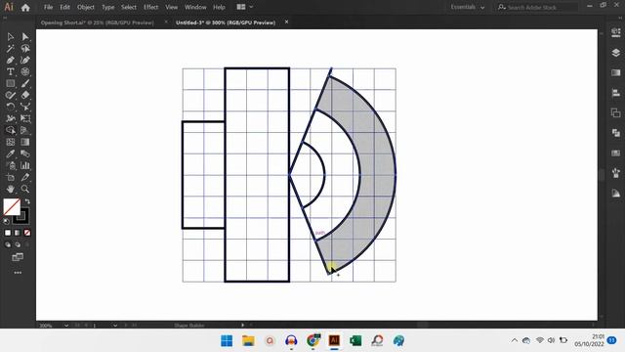625x352 pixels.
Task: Activate the Slice tool
Action: (25, 177)
